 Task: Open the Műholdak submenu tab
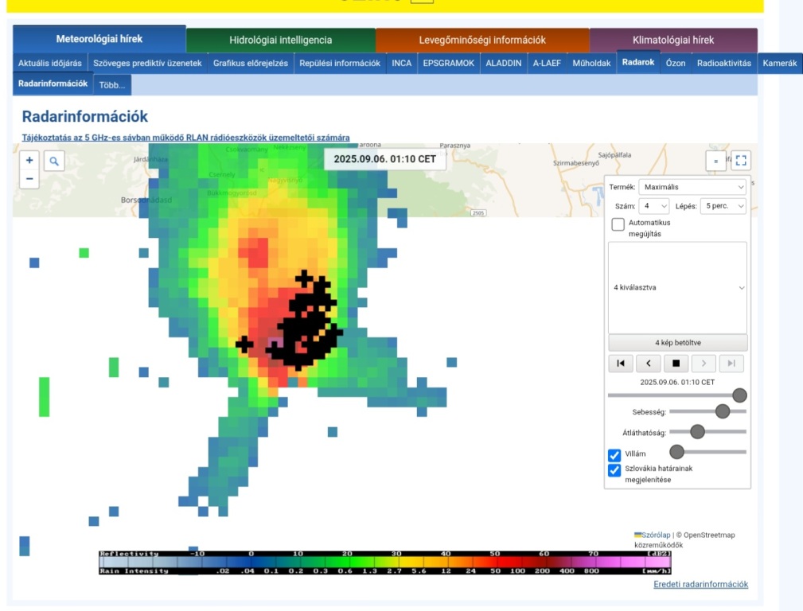point(591,63)
